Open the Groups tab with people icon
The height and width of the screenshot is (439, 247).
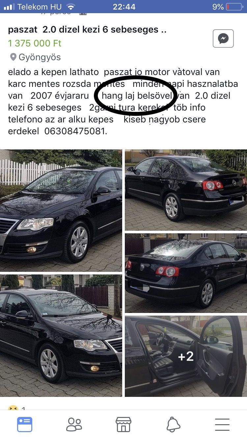pyautogui.click(x=74, y=425)
